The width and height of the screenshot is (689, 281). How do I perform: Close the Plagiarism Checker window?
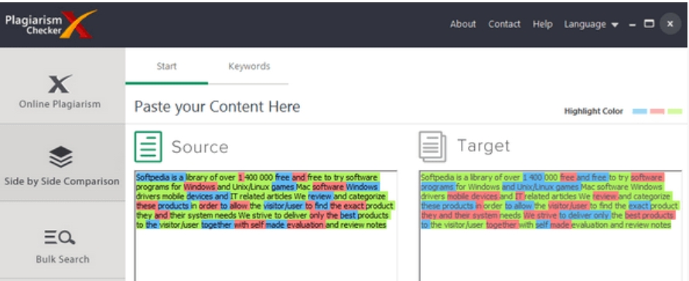coord(670,24)
